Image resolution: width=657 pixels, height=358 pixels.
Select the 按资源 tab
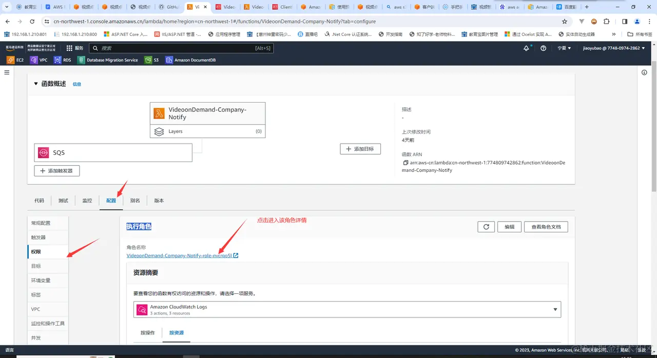(176, 333)
